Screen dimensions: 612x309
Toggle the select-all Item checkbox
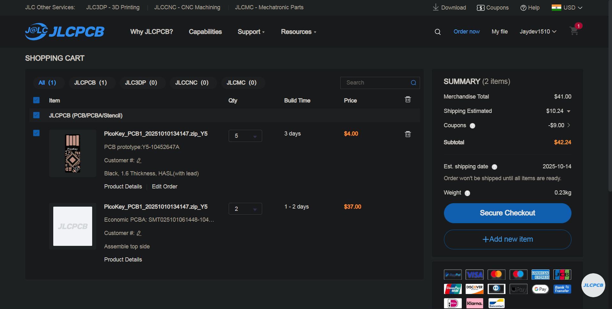click(x=36, y=100)
